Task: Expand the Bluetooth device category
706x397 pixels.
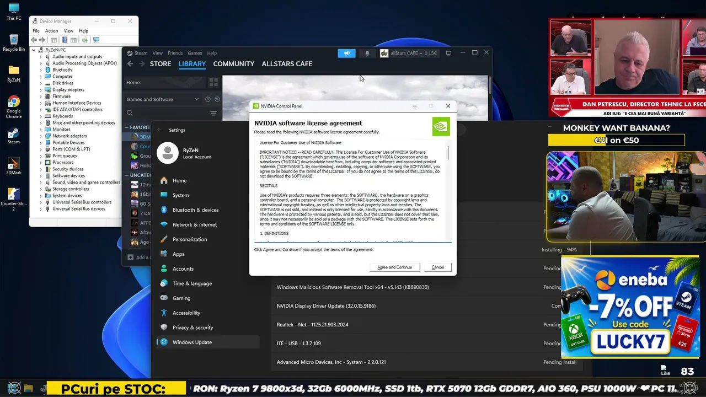Action: (40, 70)
